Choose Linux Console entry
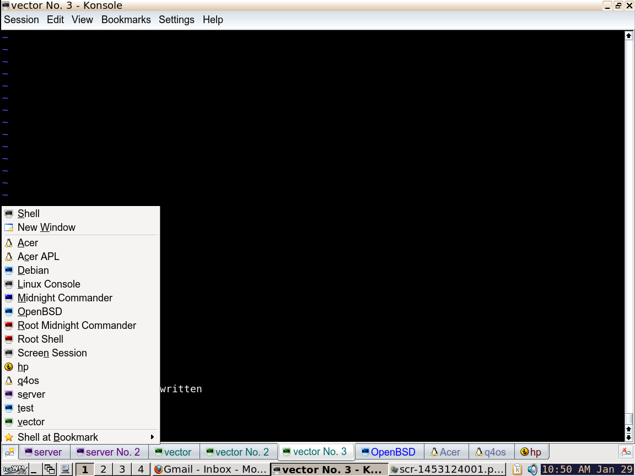The height and width of the screenshot is (476, 635). pyautogui.click(x=81, y=284)
